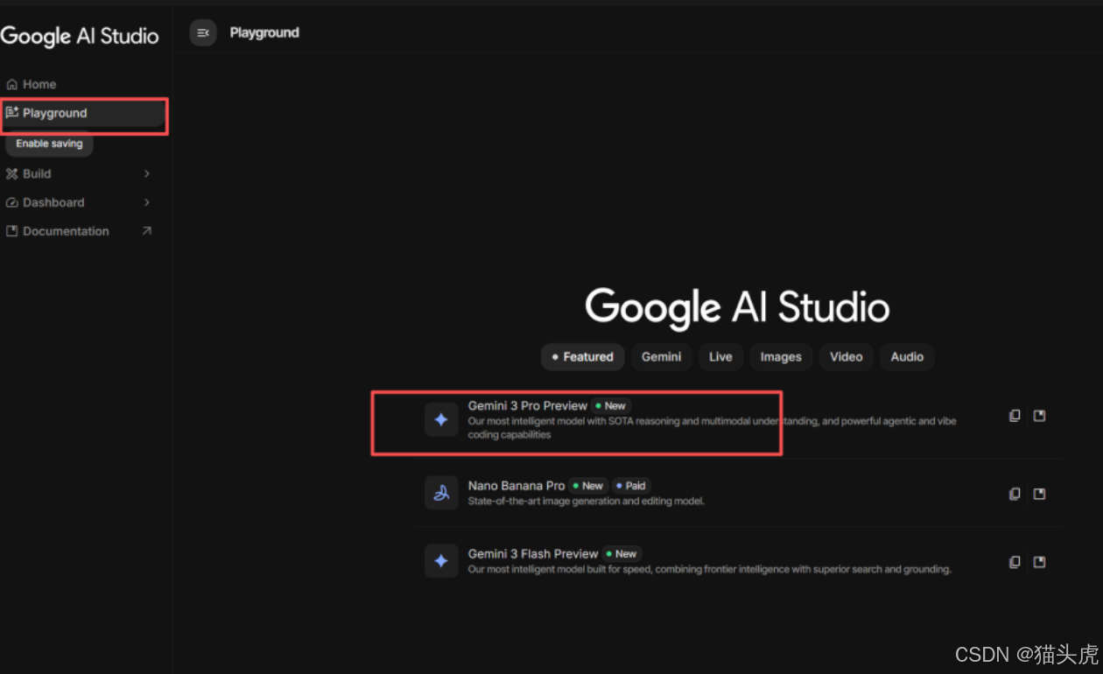This screenshot has height=674, width=1103.
Task: Select the Nano Banana Pro model icon
Action: [x=441, y=493]
